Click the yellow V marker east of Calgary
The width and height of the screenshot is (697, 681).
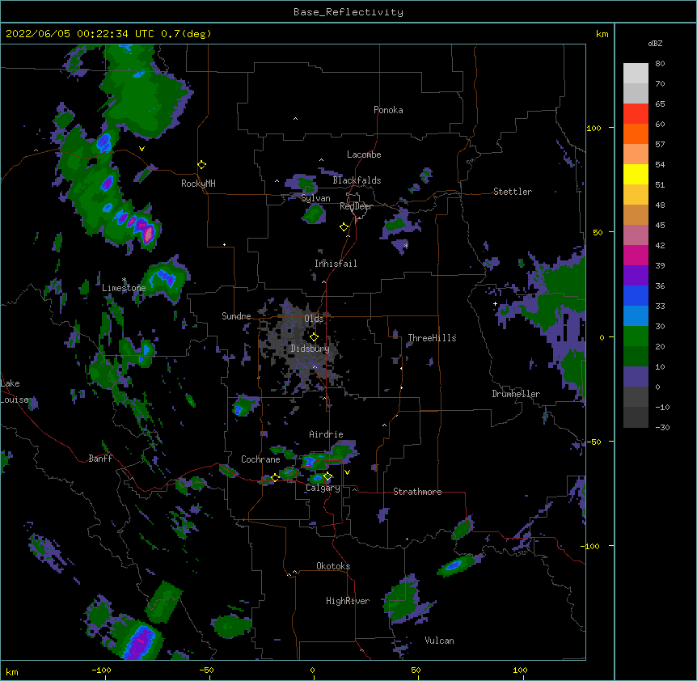347,472
